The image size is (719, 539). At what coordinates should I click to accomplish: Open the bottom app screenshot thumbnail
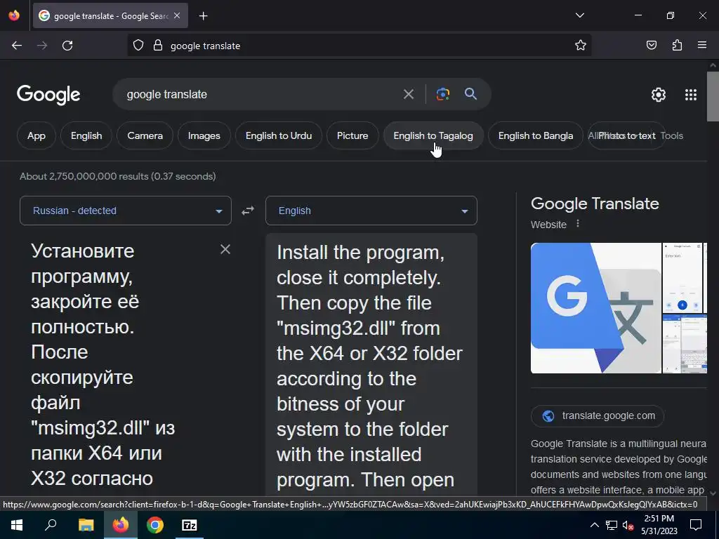pyautogui.click(x=685, y=344)
